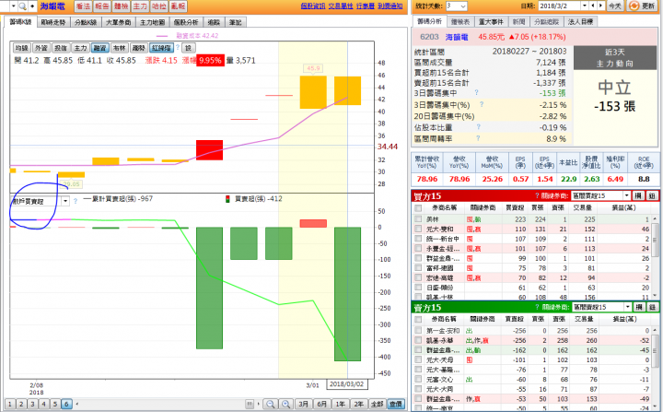Toggle the 紅綠燈 indicator button

(161, 48)
